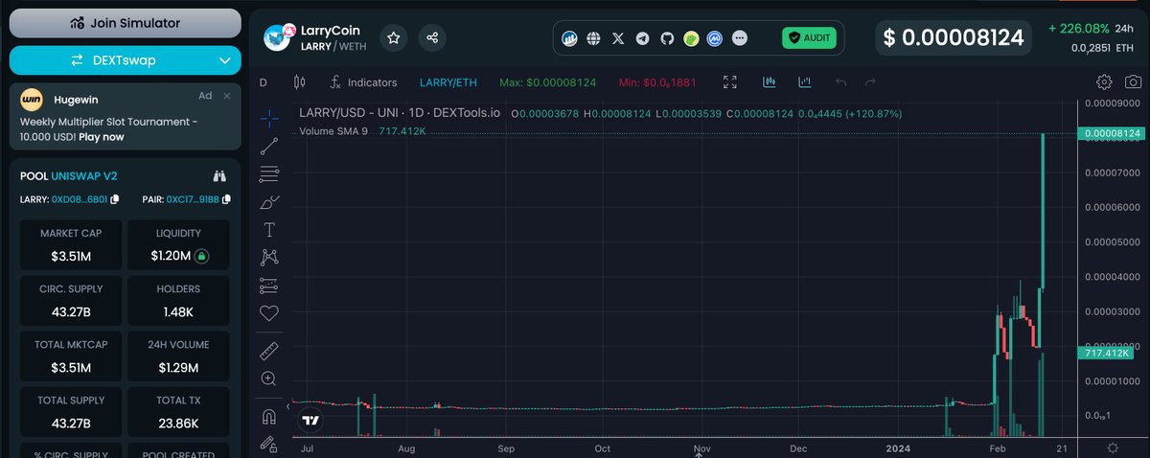Click the LARRY/USD chart title legend
Screen dimensions: 1150x458
click(x=401, y=113)
